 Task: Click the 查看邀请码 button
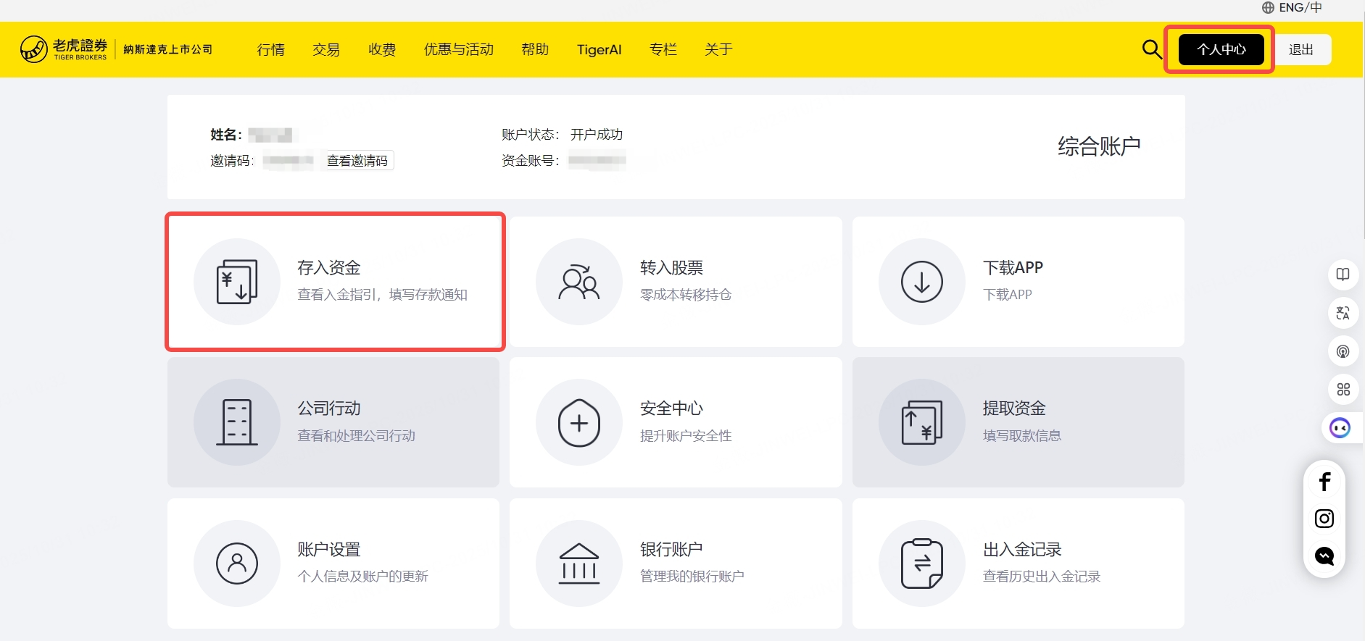[x=357, y=160]
